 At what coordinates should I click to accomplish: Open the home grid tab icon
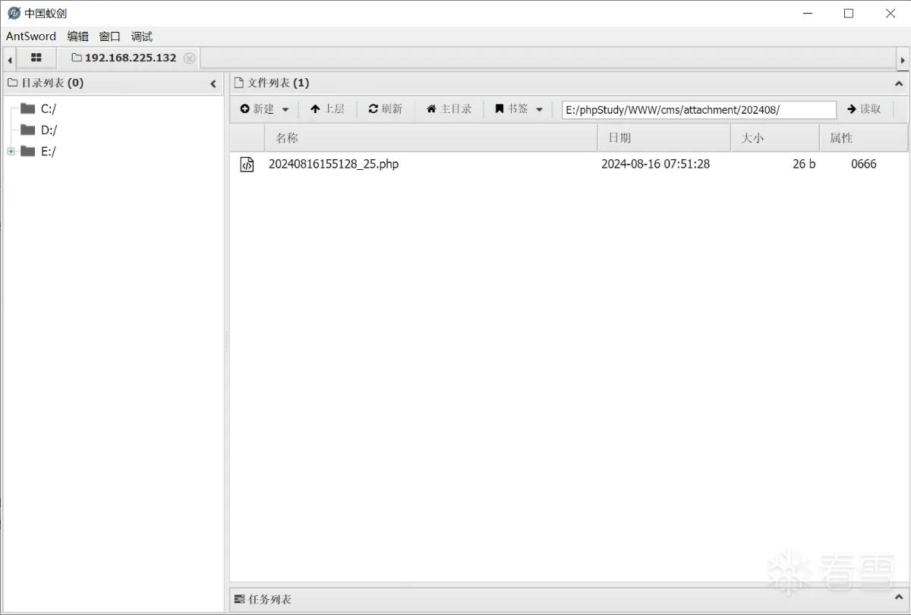(36, 58)
